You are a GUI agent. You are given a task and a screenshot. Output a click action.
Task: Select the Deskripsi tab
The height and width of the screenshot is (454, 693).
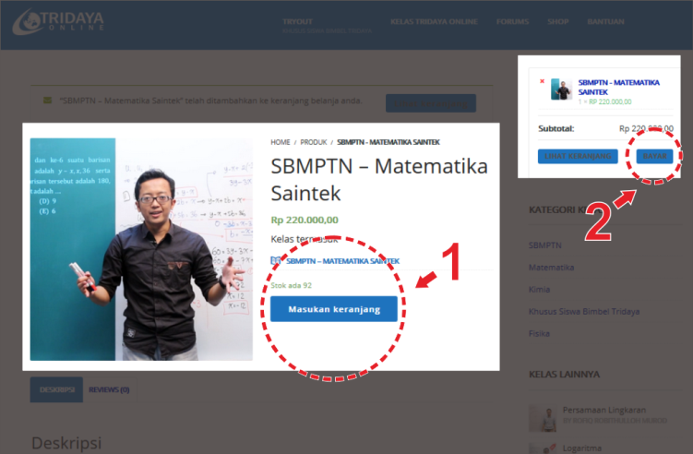click(x=56, y=389)
